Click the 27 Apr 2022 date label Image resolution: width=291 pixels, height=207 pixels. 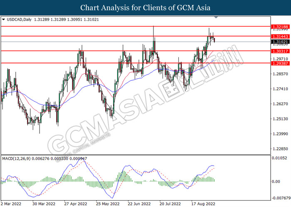(x=76, y=204)
